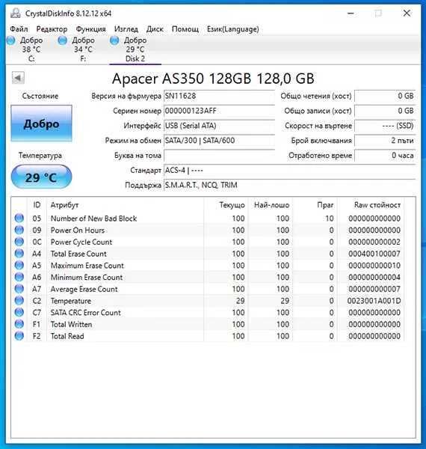Click the Брой включвания value 2 пъти
The height and width of the screenshot is (449, 426).
click(385, 141)
